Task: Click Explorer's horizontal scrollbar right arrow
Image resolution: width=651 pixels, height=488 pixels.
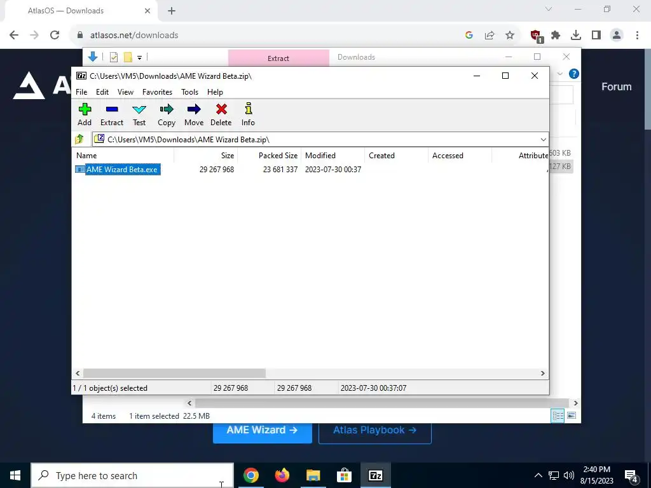Action: [575, 403]
